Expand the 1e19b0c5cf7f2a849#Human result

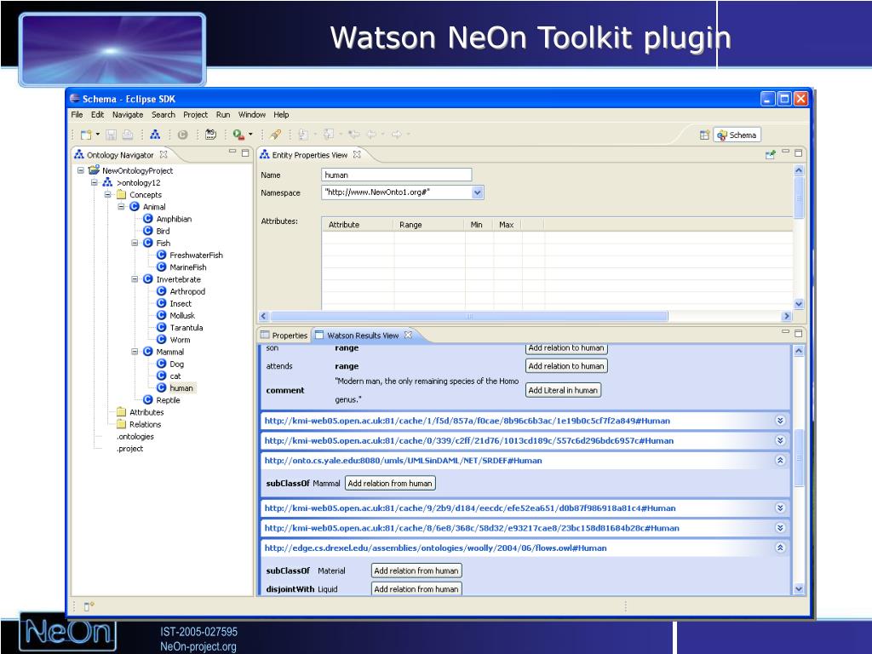(x=780, y=421)
